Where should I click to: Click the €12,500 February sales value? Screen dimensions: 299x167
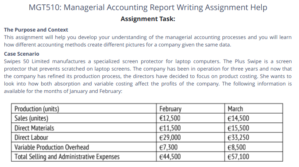(x=170, y=118)
